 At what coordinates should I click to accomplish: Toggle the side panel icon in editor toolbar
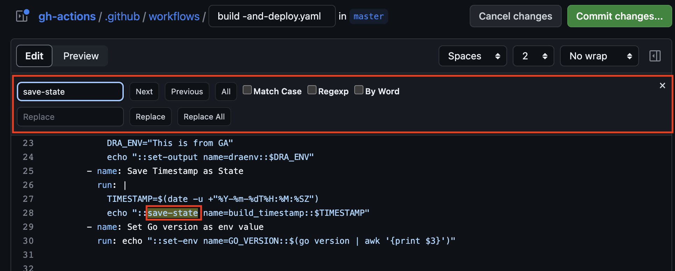pos(655,56)
